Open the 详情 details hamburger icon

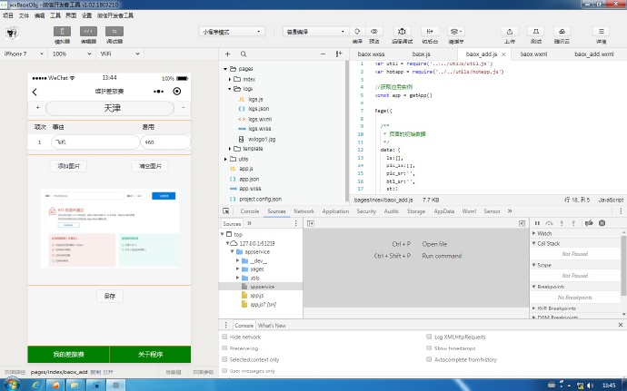pyautogui.click(x=601, y=31)
